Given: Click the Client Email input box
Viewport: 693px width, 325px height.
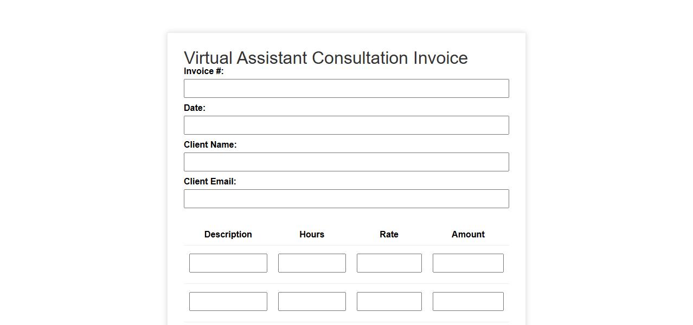Looking at the screenshot, I should (346, 198).
